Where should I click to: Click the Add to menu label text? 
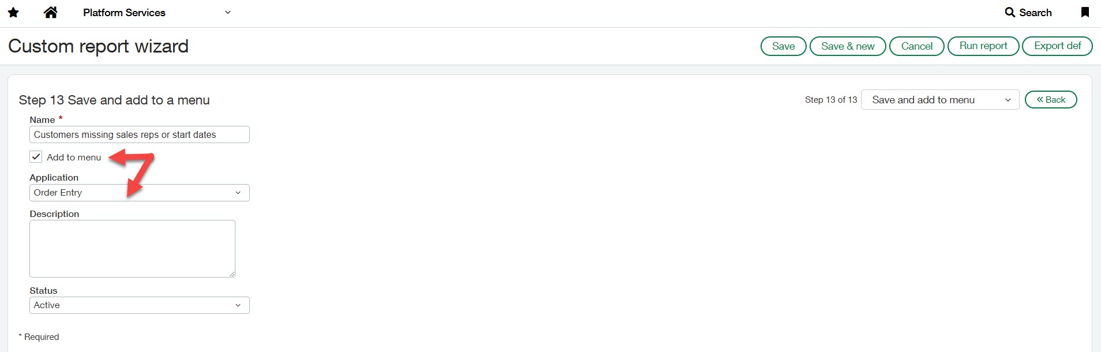[x=74, y=158]
